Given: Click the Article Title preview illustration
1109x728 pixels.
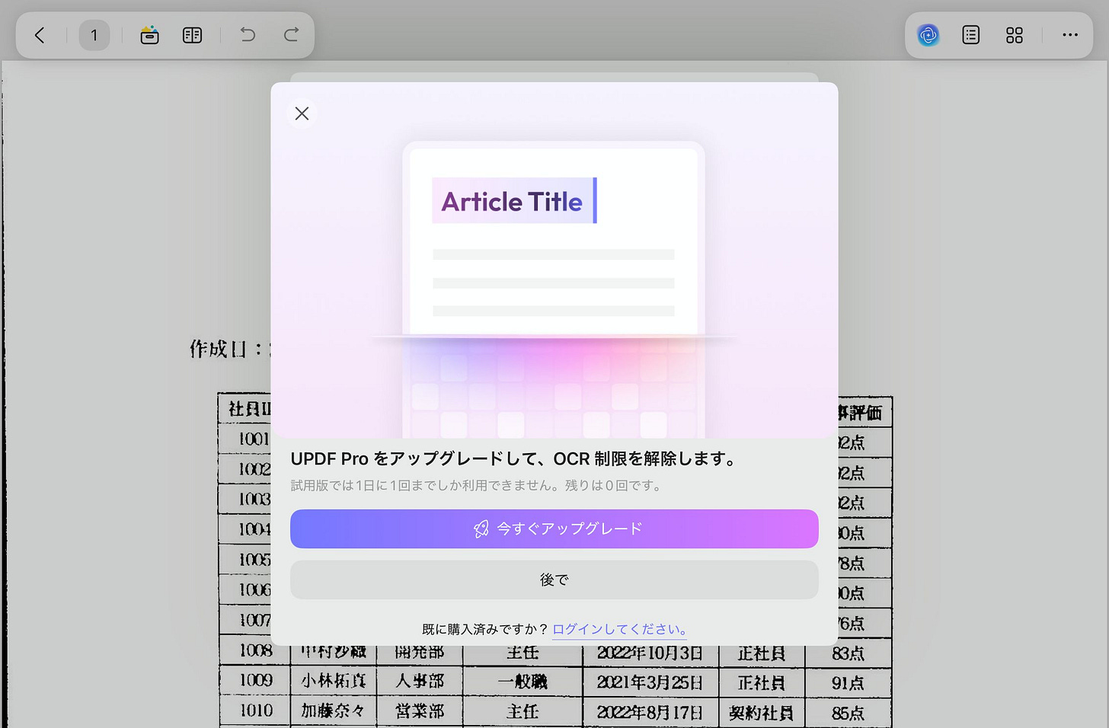Looking at the screenshot, I should [513, 201].
